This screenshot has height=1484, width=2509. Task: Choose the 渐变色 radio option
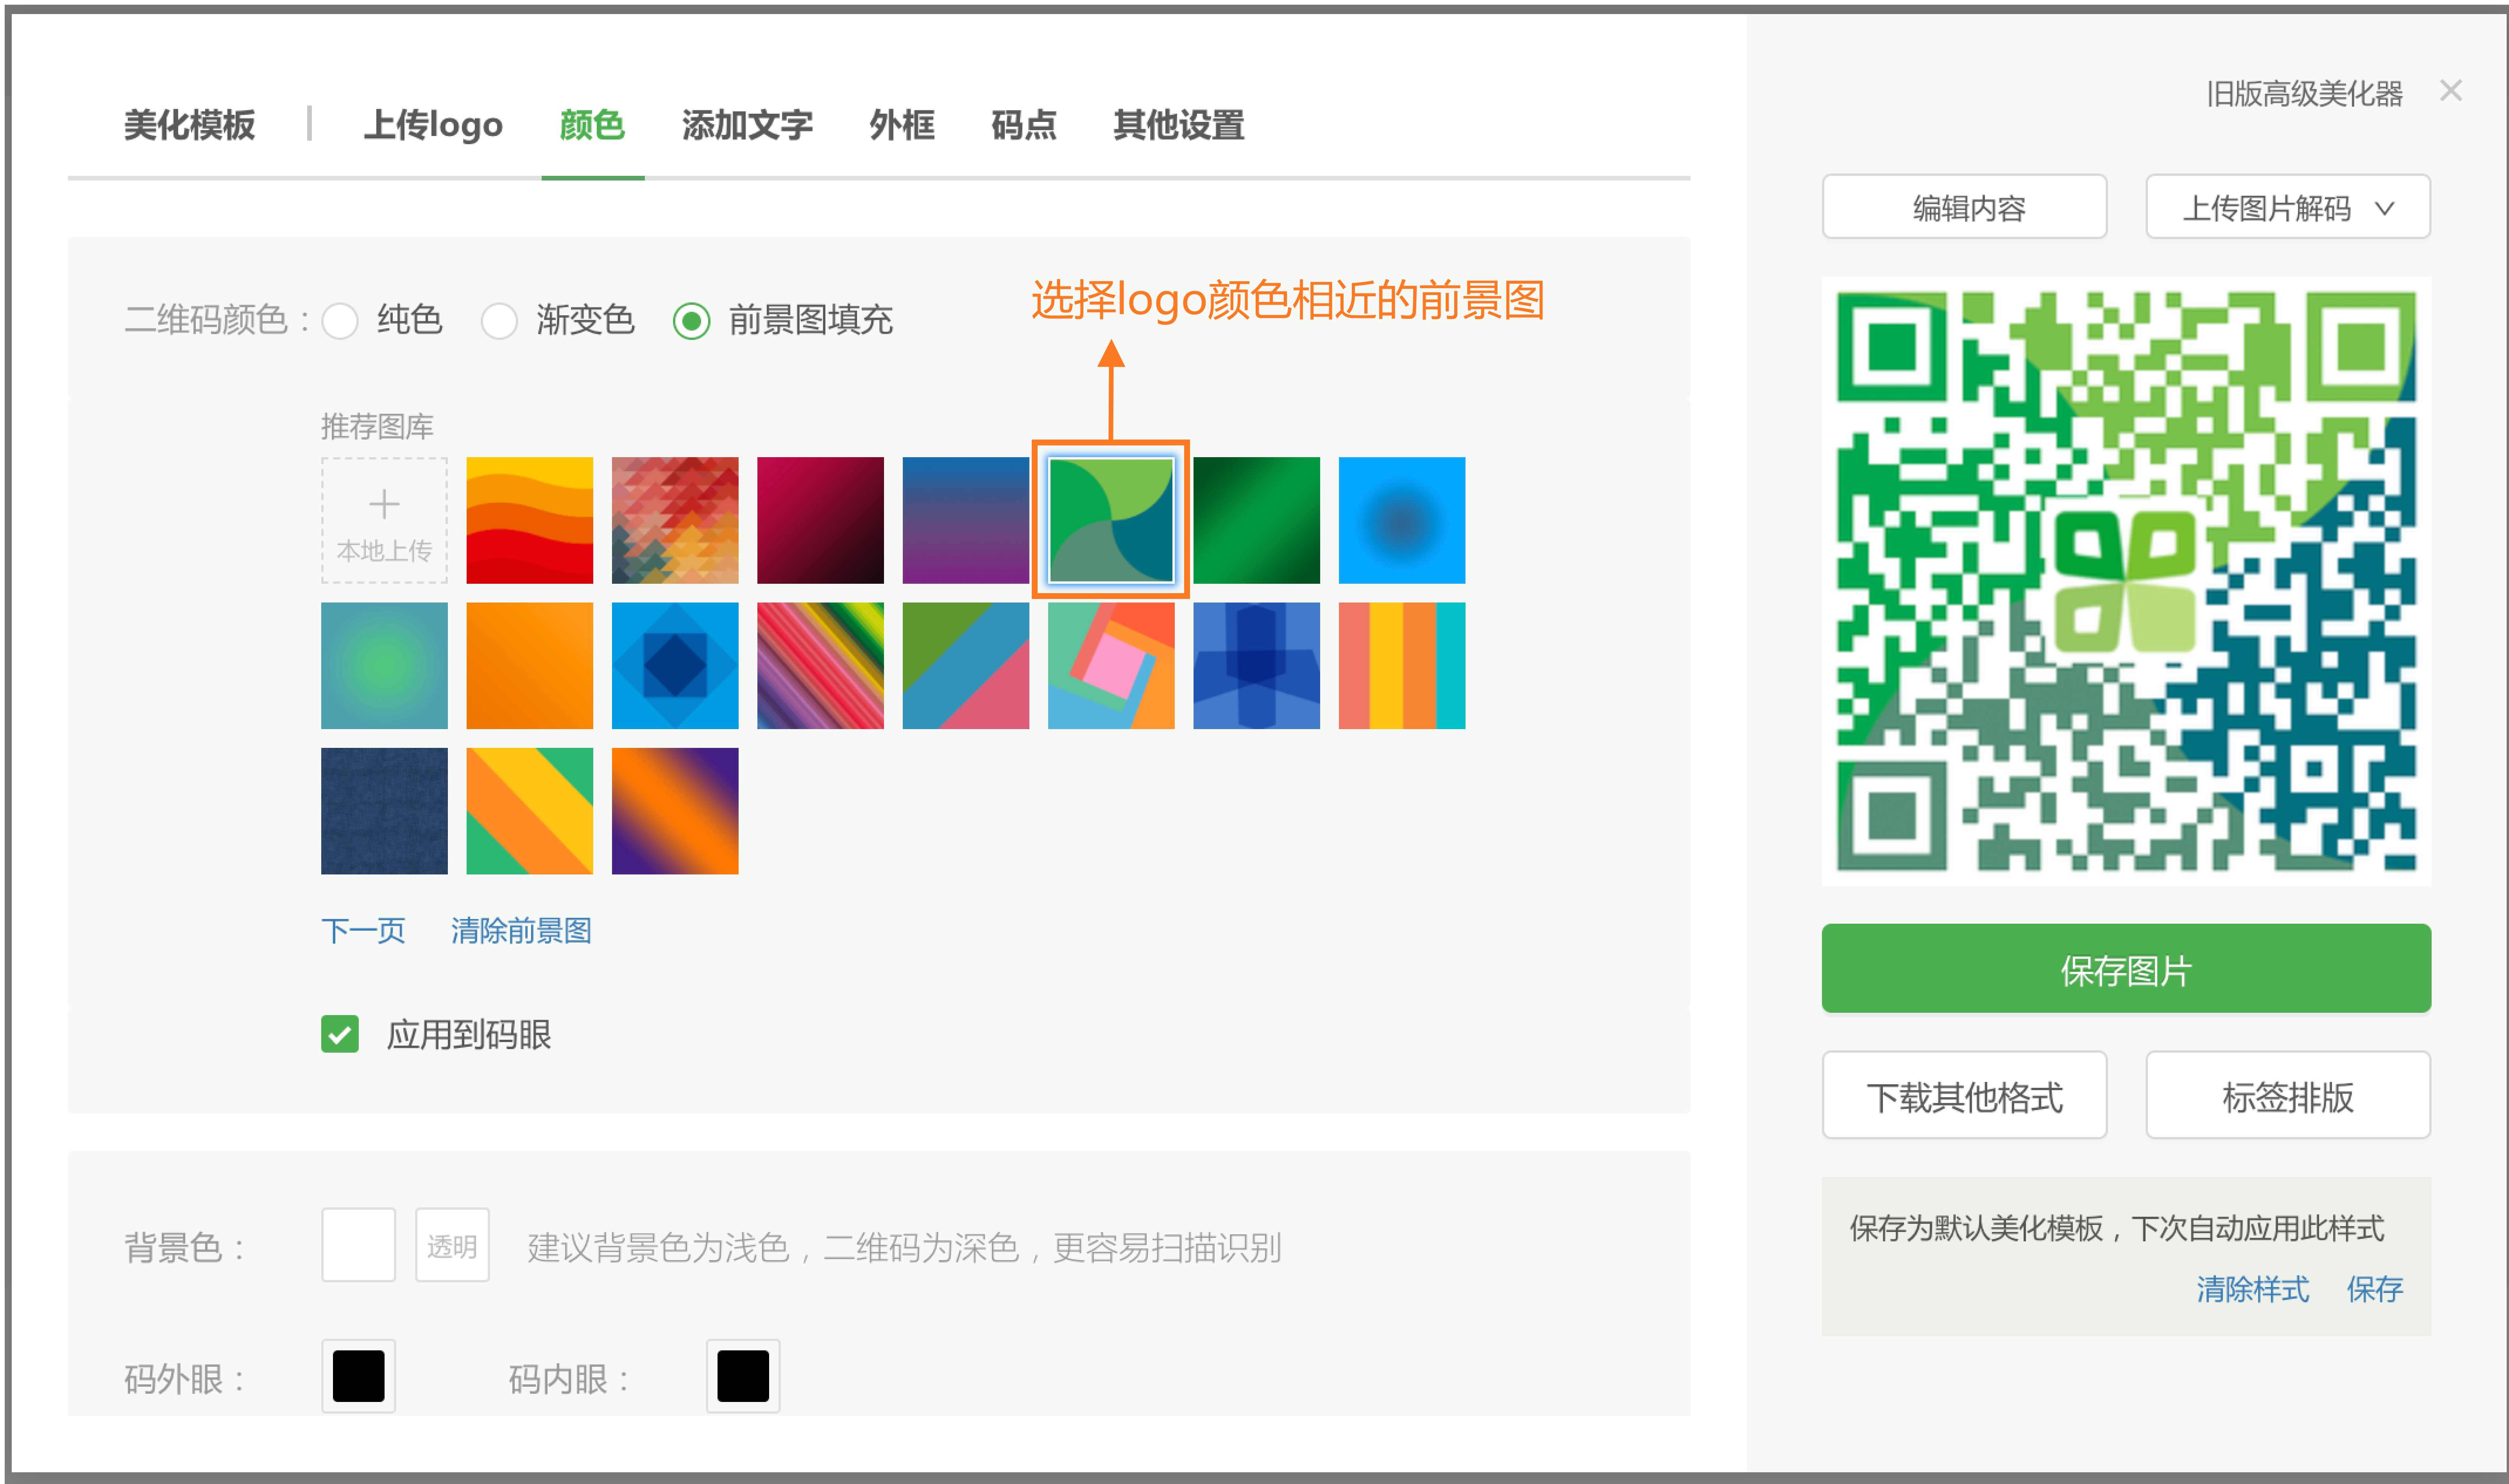point(499,321)
